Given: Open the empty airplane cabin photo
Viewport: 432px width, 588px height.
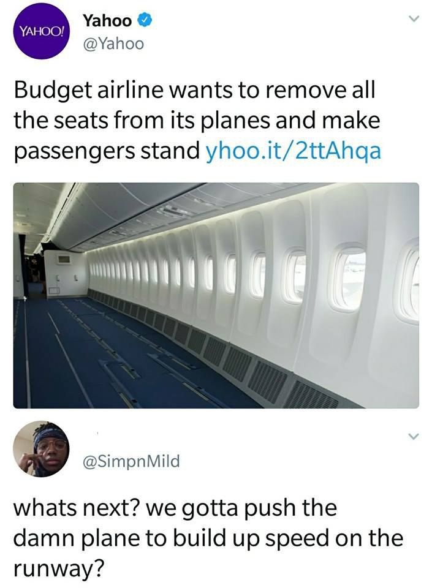Looking at the screenshot, I should click(x=216, y=295).
